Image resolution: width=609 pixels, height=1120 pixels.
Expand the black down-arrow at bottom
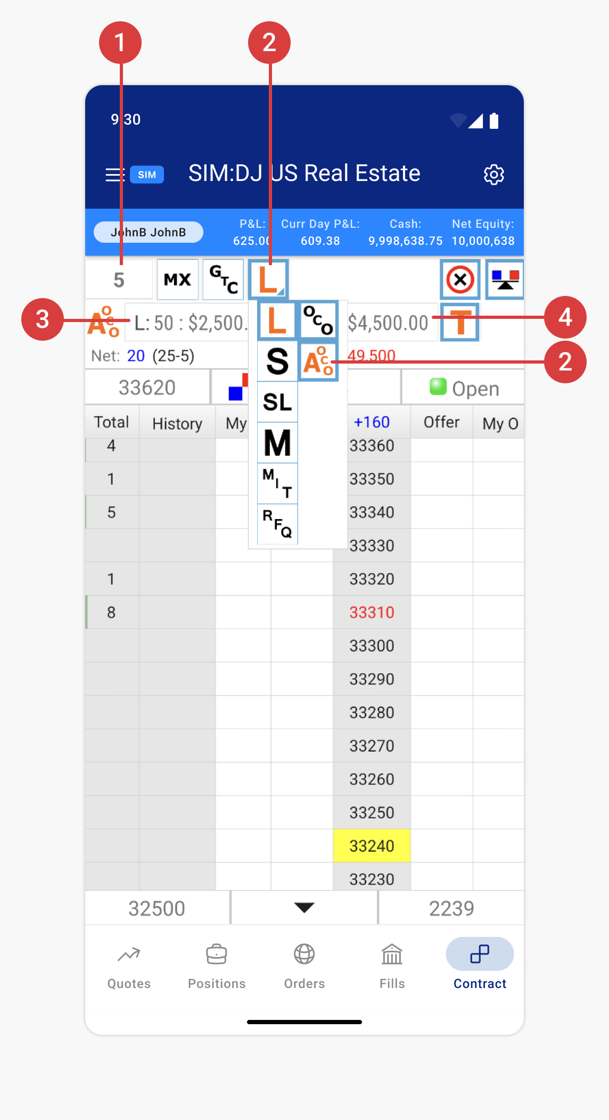pos(304,908)
